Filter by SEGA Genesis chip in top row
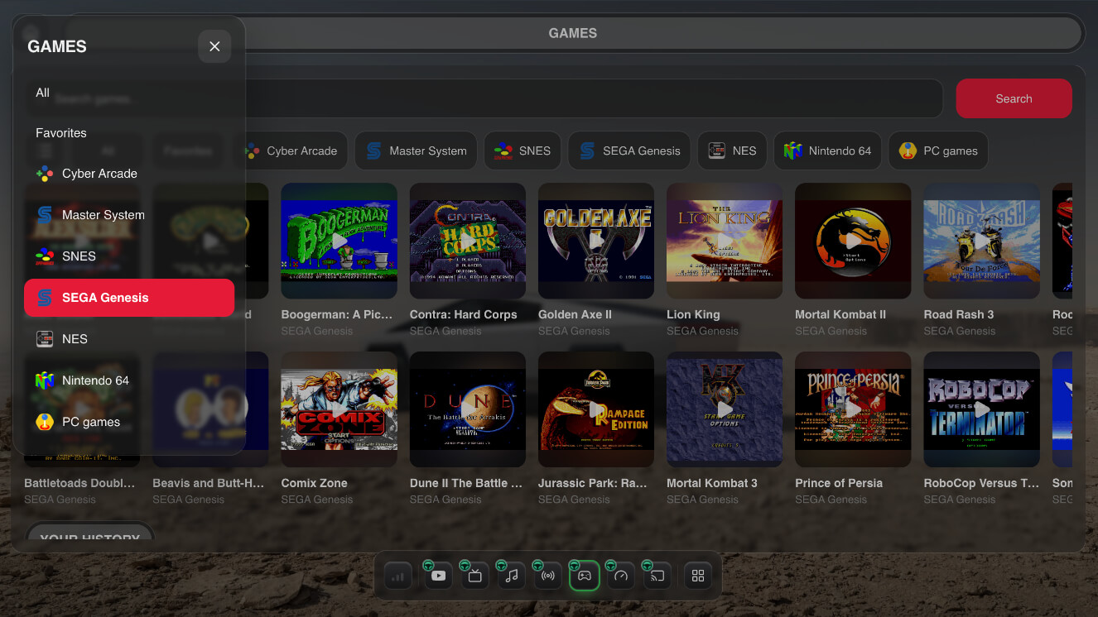This screenshot has width=1098, height=617. (x=629, y=151)
